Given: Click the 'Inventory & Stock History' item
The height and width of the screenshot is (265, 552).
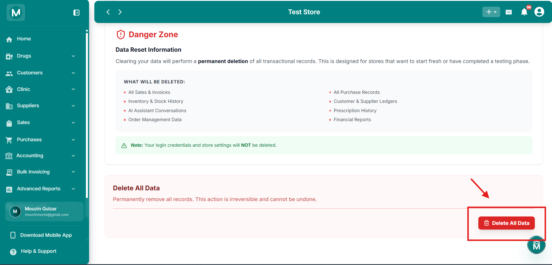Looking at the screenshot, I should [156, 101].
